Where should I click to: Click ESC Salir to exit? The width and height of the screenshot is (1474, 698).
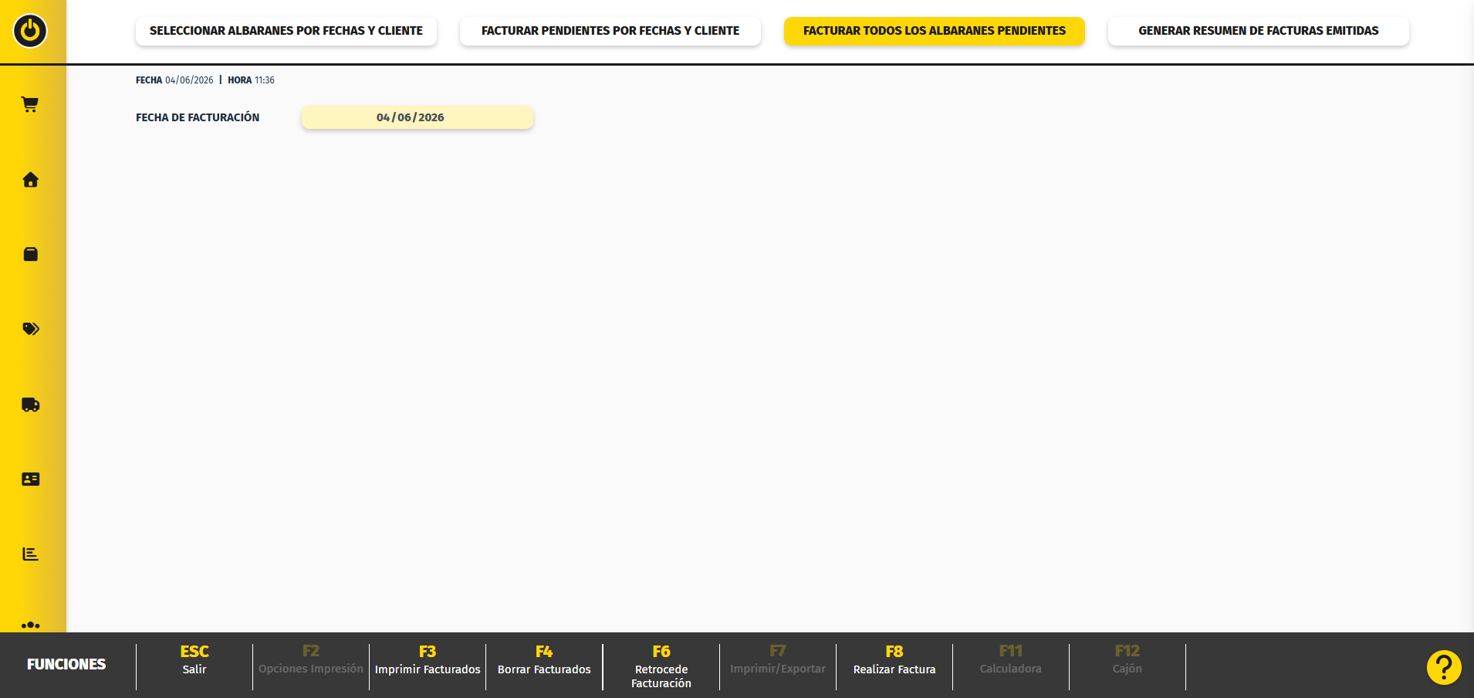point(194,660)
